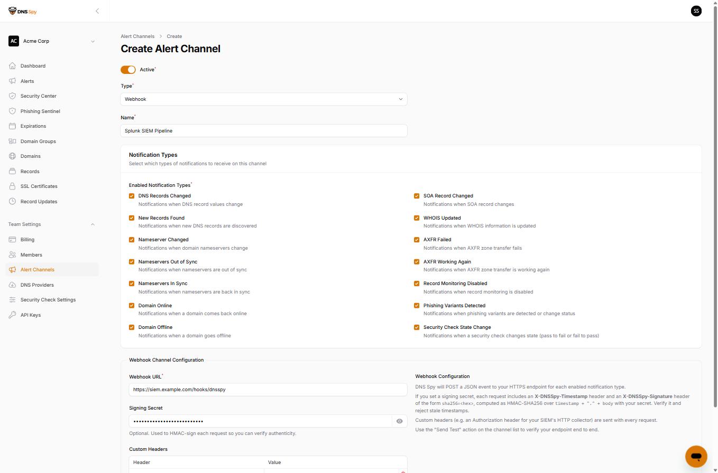Viewport: 718px width, 473px height.
Task: Uncheck Record Monitoring Disabled checkbox
Action: pos(417,283)
